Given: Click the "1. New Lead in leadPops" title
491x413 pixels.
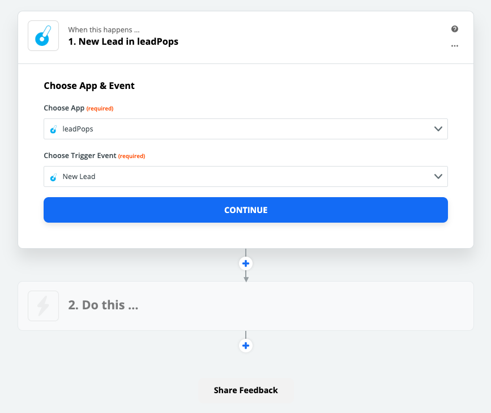Looking at the screenshot, I should (x=123, y=42).
